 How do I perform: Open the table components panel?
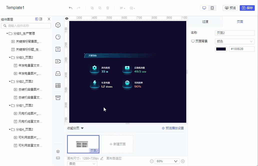[x=58, y=85]
